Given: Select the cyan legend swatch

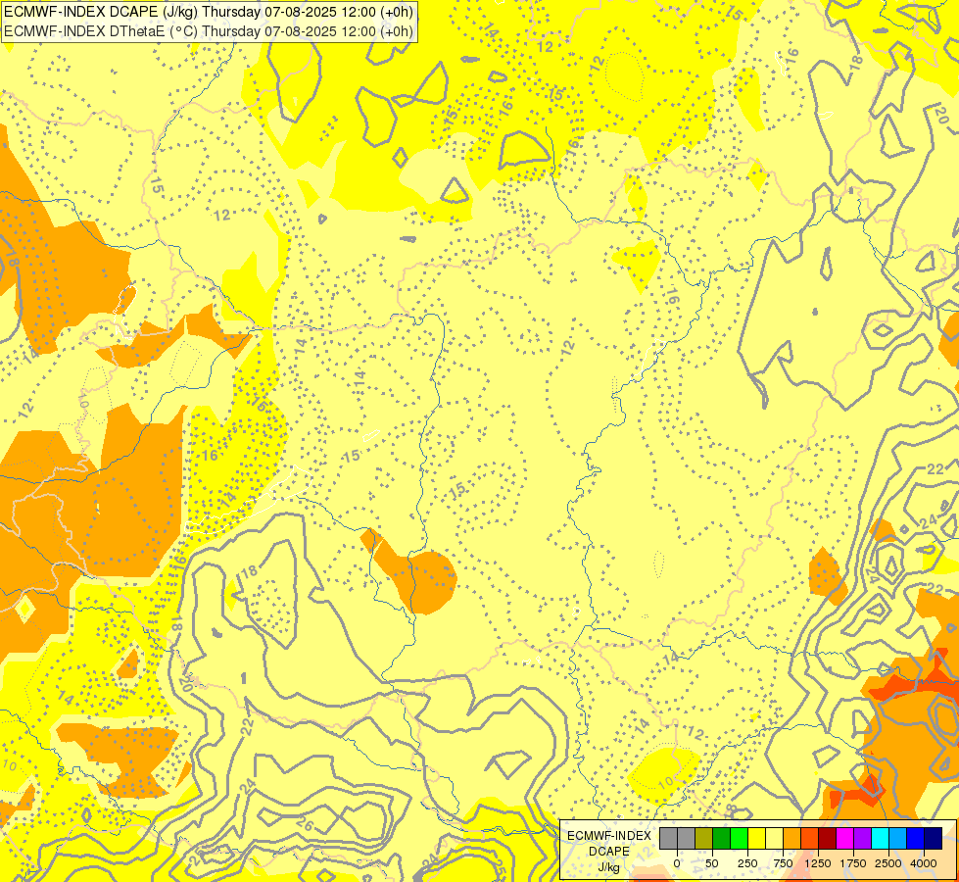Looking at the screenshot, I should pyautogui.click(x=880, y=838).
